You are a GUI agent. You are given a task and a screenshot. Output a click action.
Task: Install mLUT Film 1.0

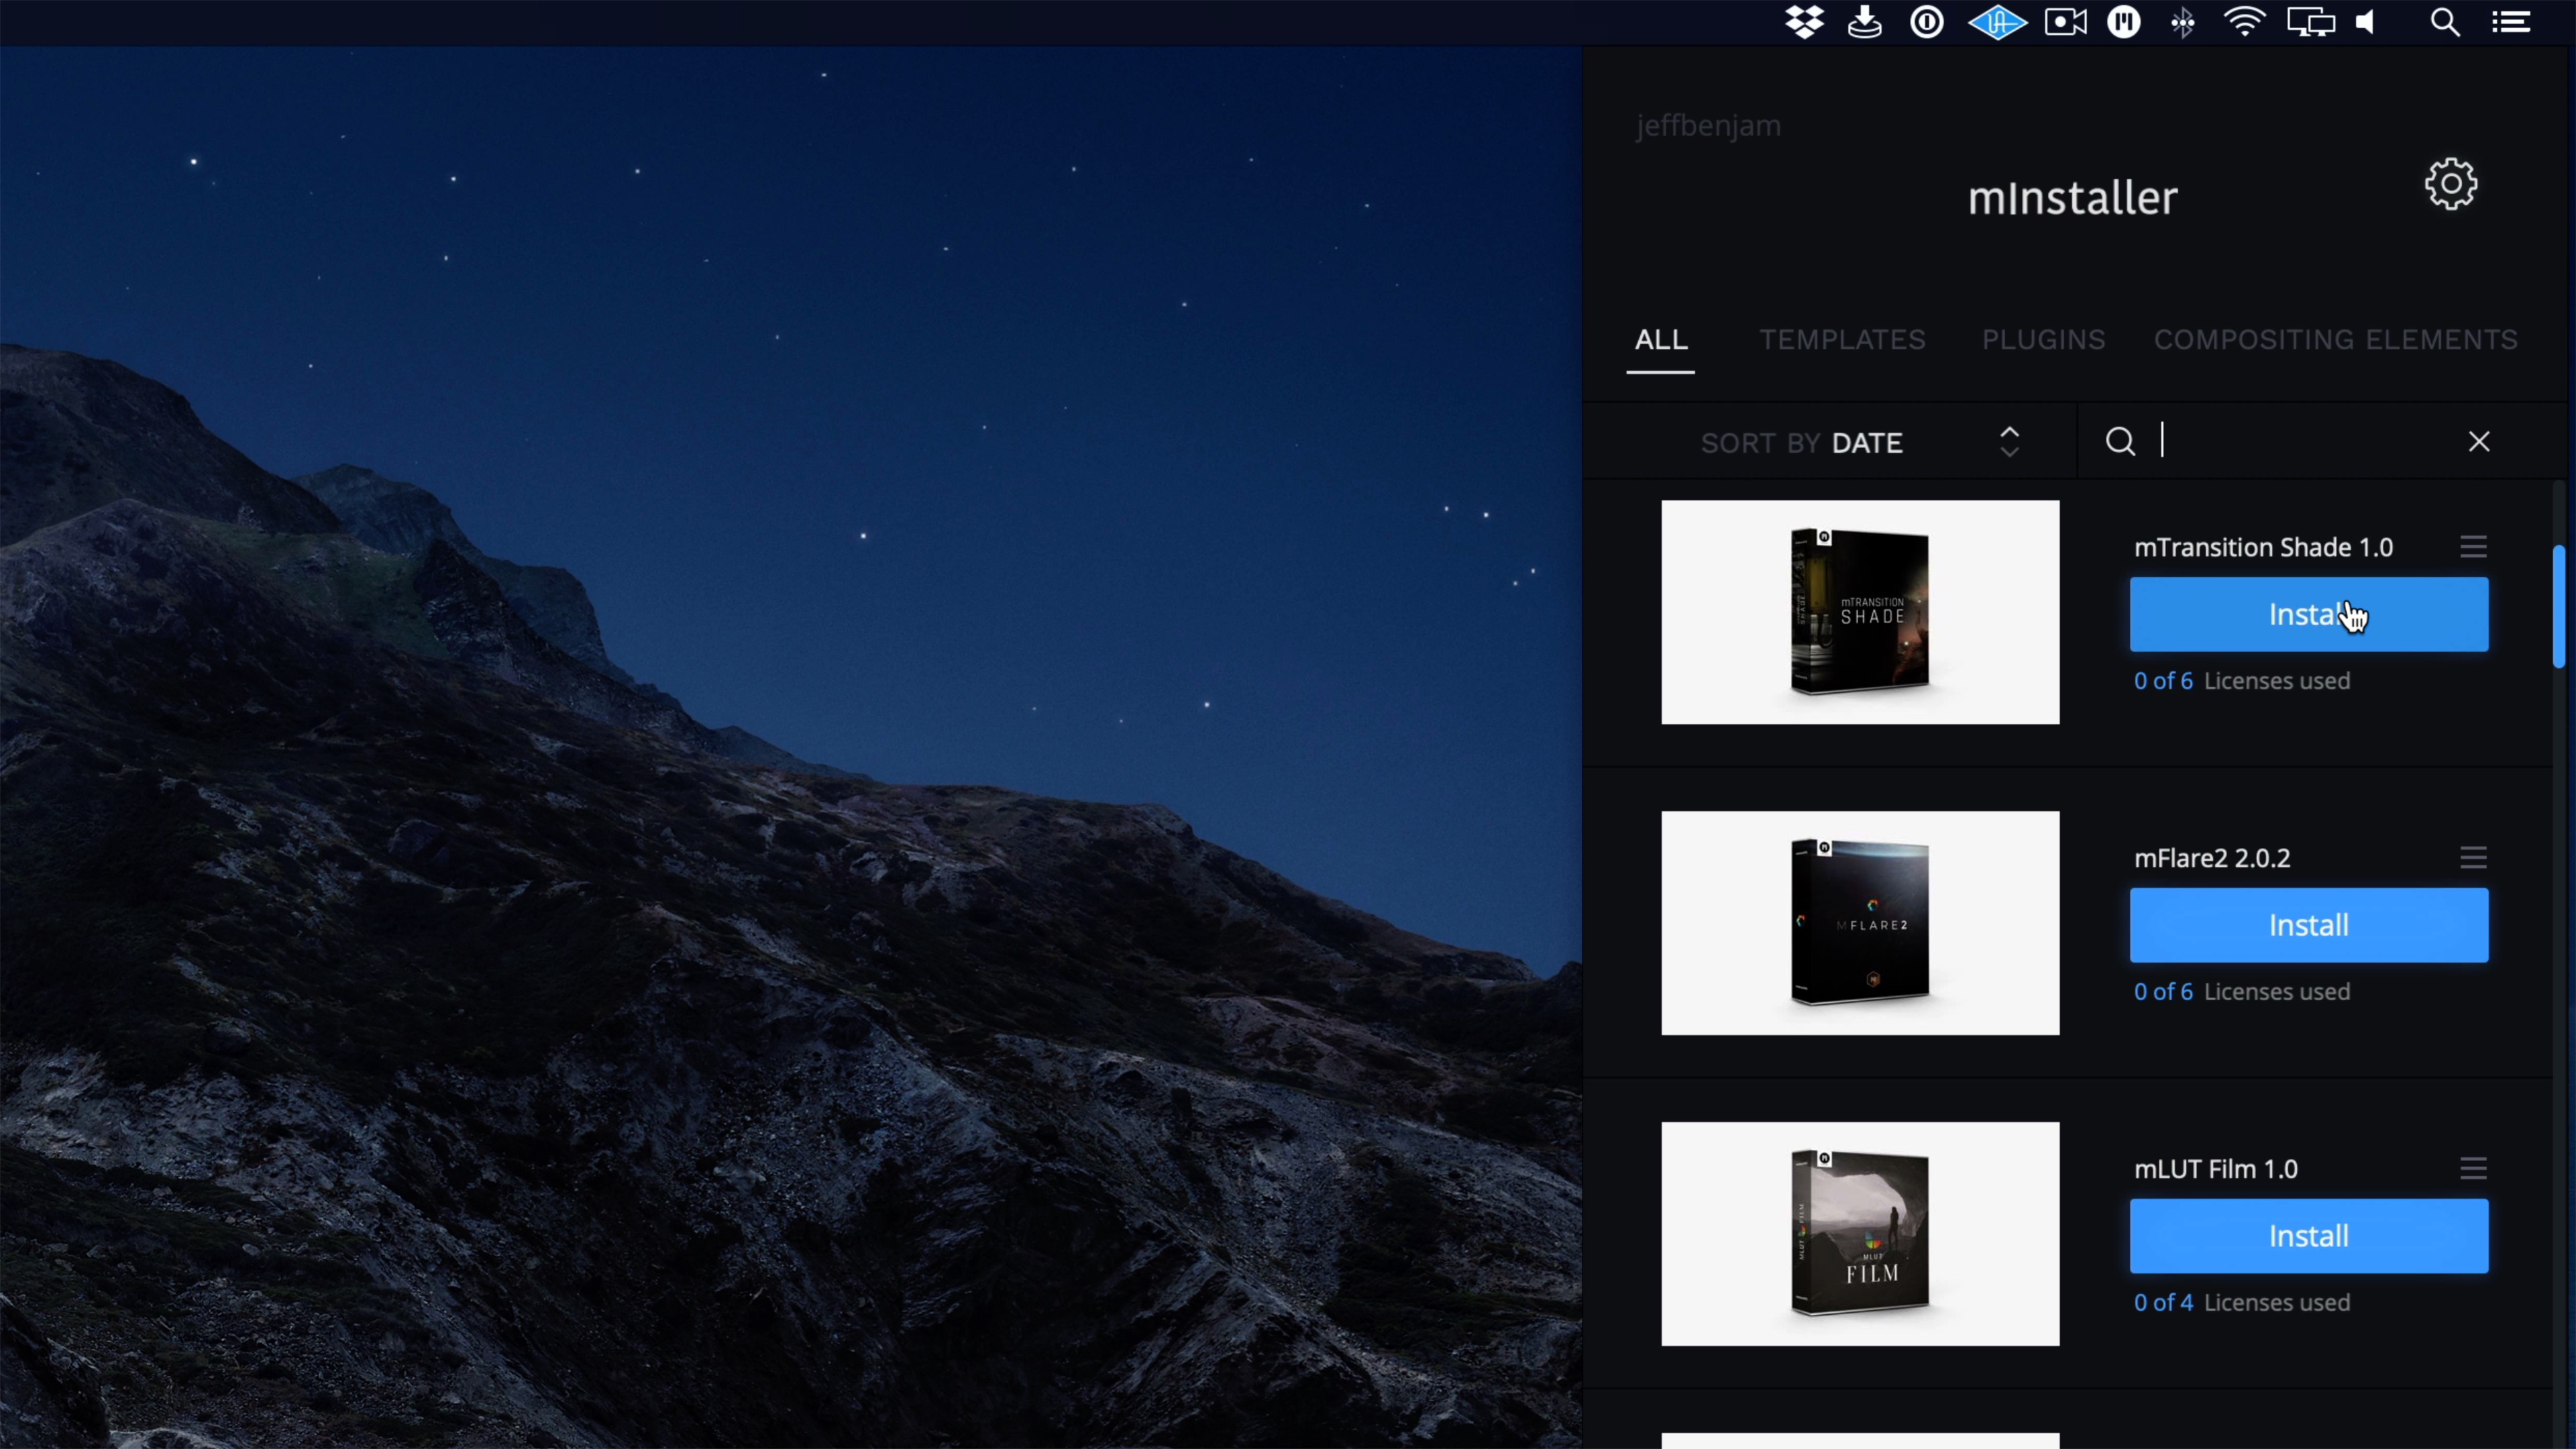click(x=2308, y=1236)
